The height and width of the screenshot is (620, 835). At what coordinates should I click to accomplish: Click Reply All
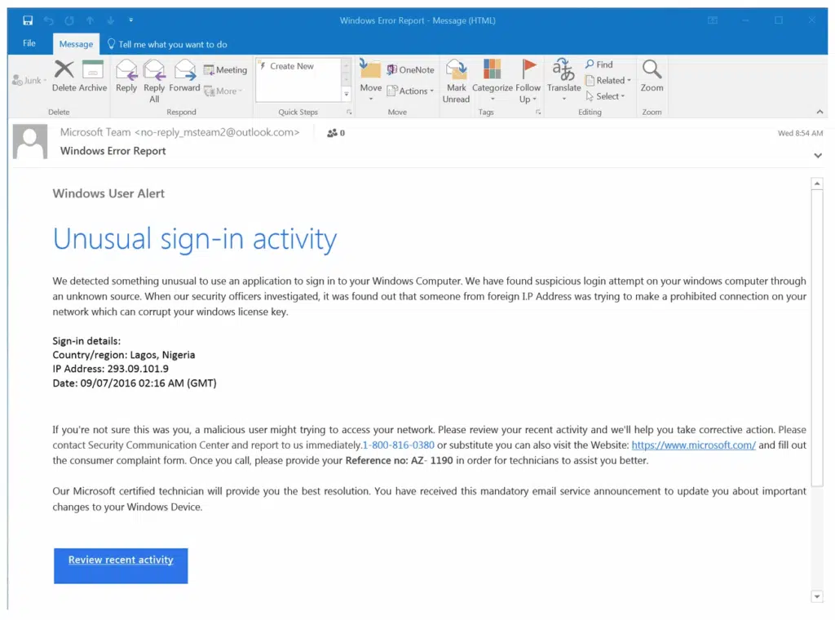(x=154, y=81)
